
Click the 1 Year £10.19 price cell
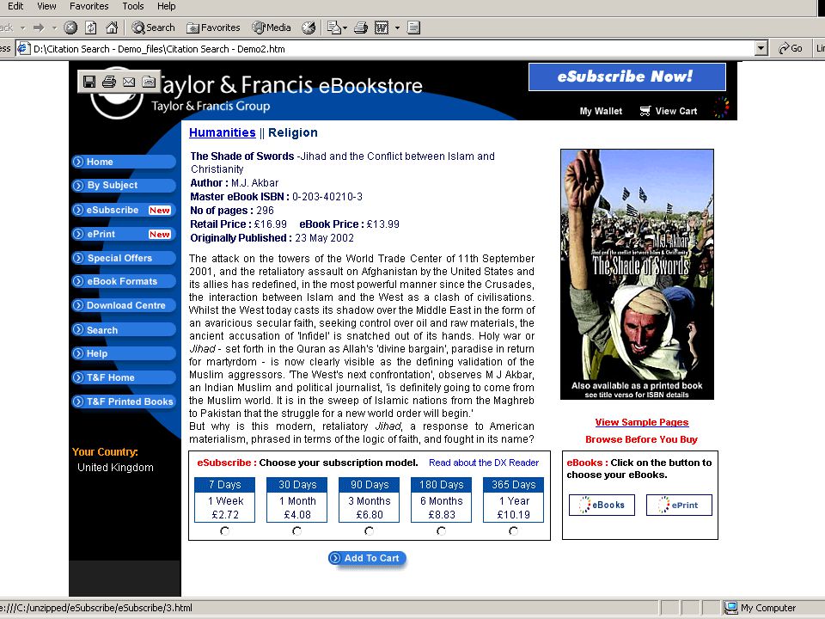[514, 508]
